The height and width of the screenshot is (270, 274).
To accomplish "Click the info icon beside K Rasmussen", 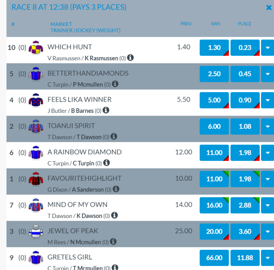I will tap(130, 57).
